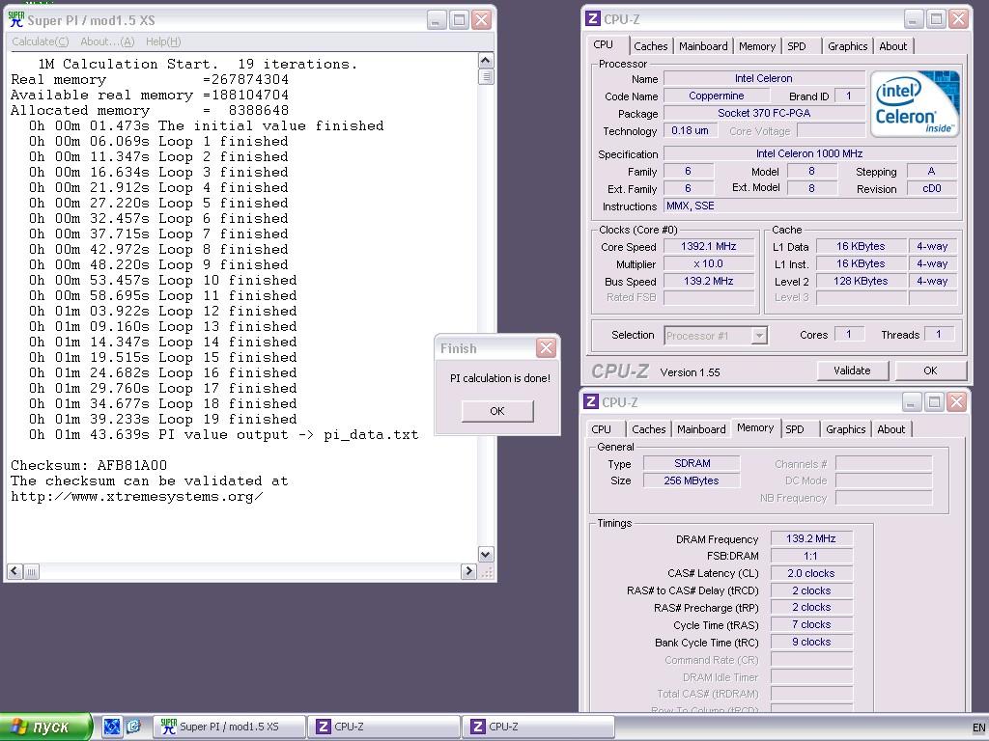Select the CPU tab in the lower CPU-Z window
Viewport: 989px width, 741px height.
click(x=601, y=429)
